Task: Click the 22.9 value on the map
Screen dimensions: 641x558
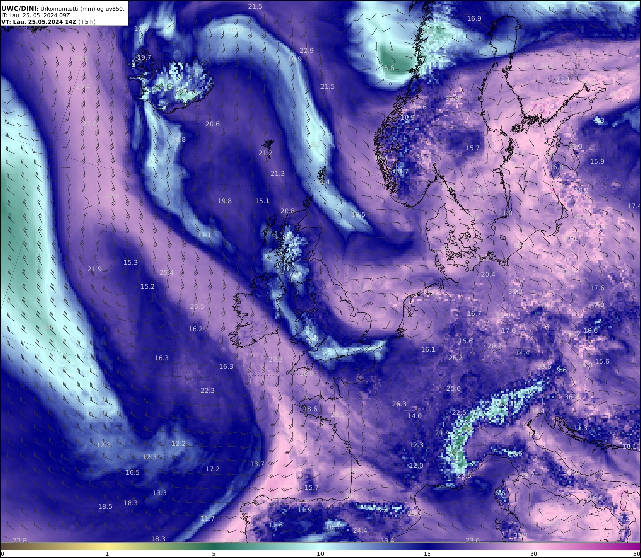Action: click(307, 50)
